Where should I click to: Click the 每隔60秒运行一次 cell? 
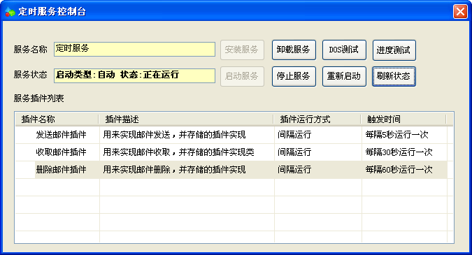(399, 170)
